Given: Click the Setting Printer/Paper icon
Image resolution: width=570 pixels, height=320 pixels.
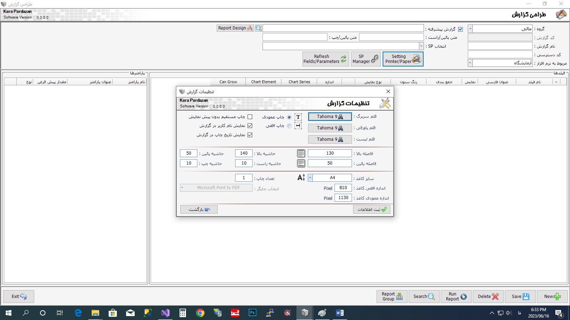Looking at the screenshot, I should [x=416, y=59].
